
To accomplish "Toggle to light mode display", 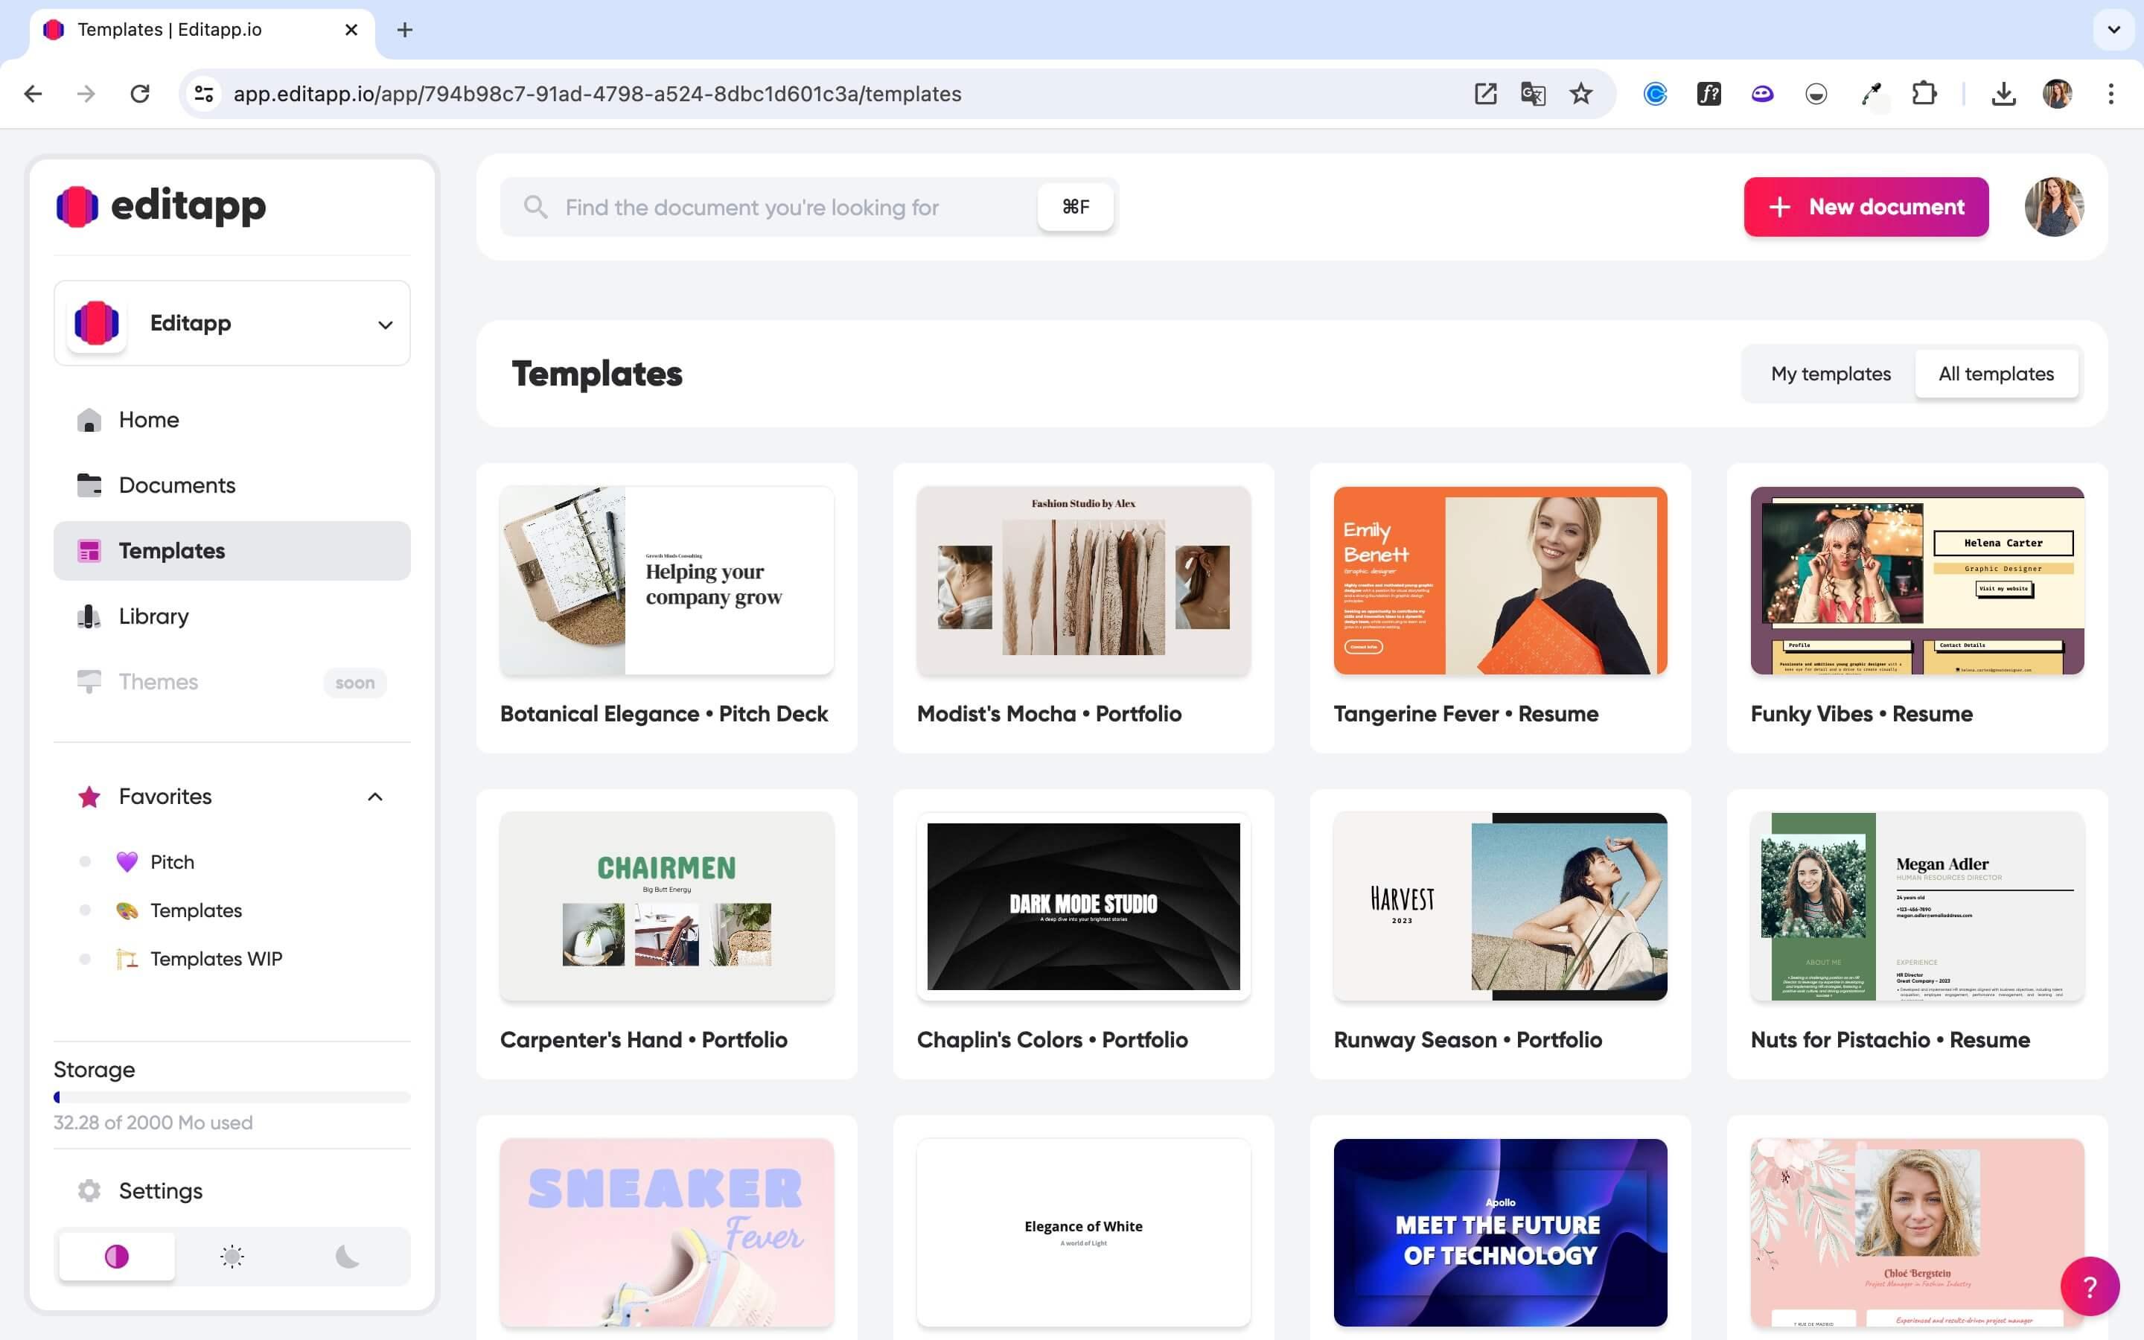I will click(x=232, y=1257).
